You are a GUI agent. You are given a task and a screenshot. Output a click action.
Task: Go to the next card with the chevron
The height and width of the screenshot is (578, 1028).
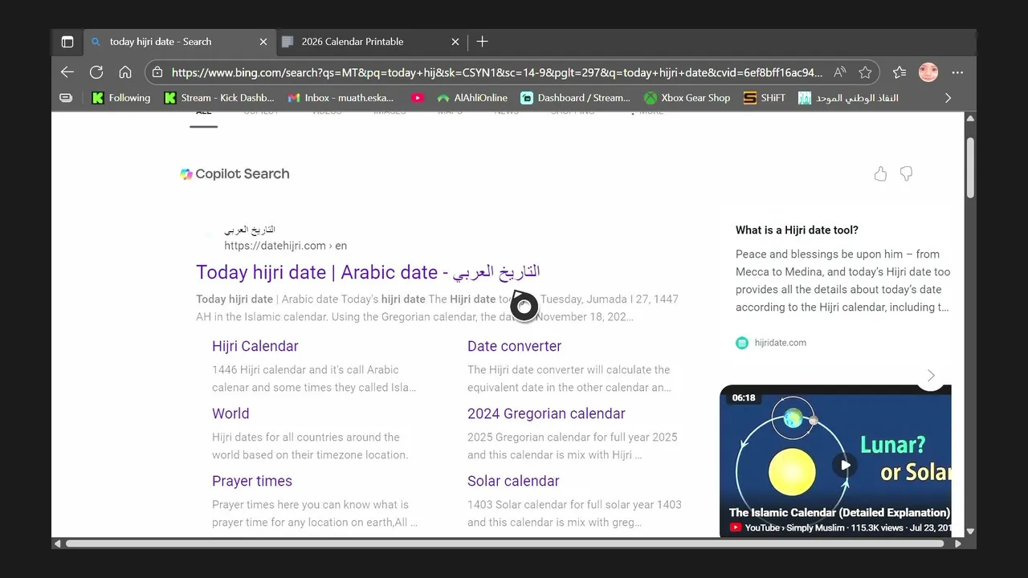(x=931, y=376)
